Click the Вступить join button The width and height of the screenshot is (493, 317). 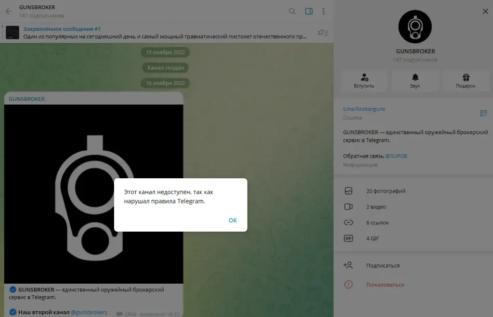pyautogui.click(x=364, y=81)
